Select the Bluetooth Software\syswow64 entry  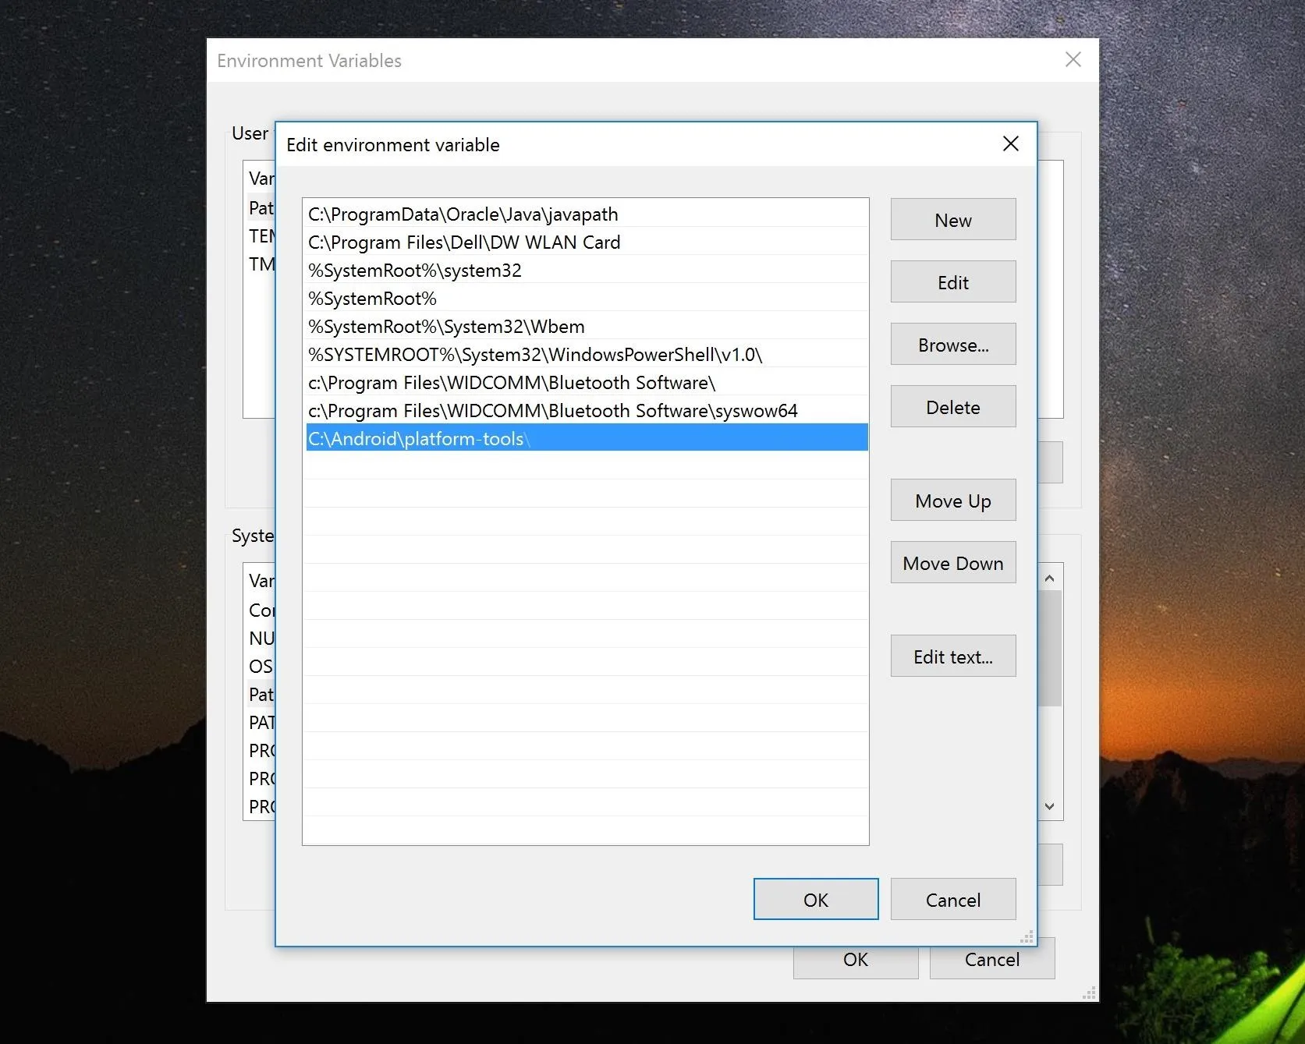click(587, 411)
